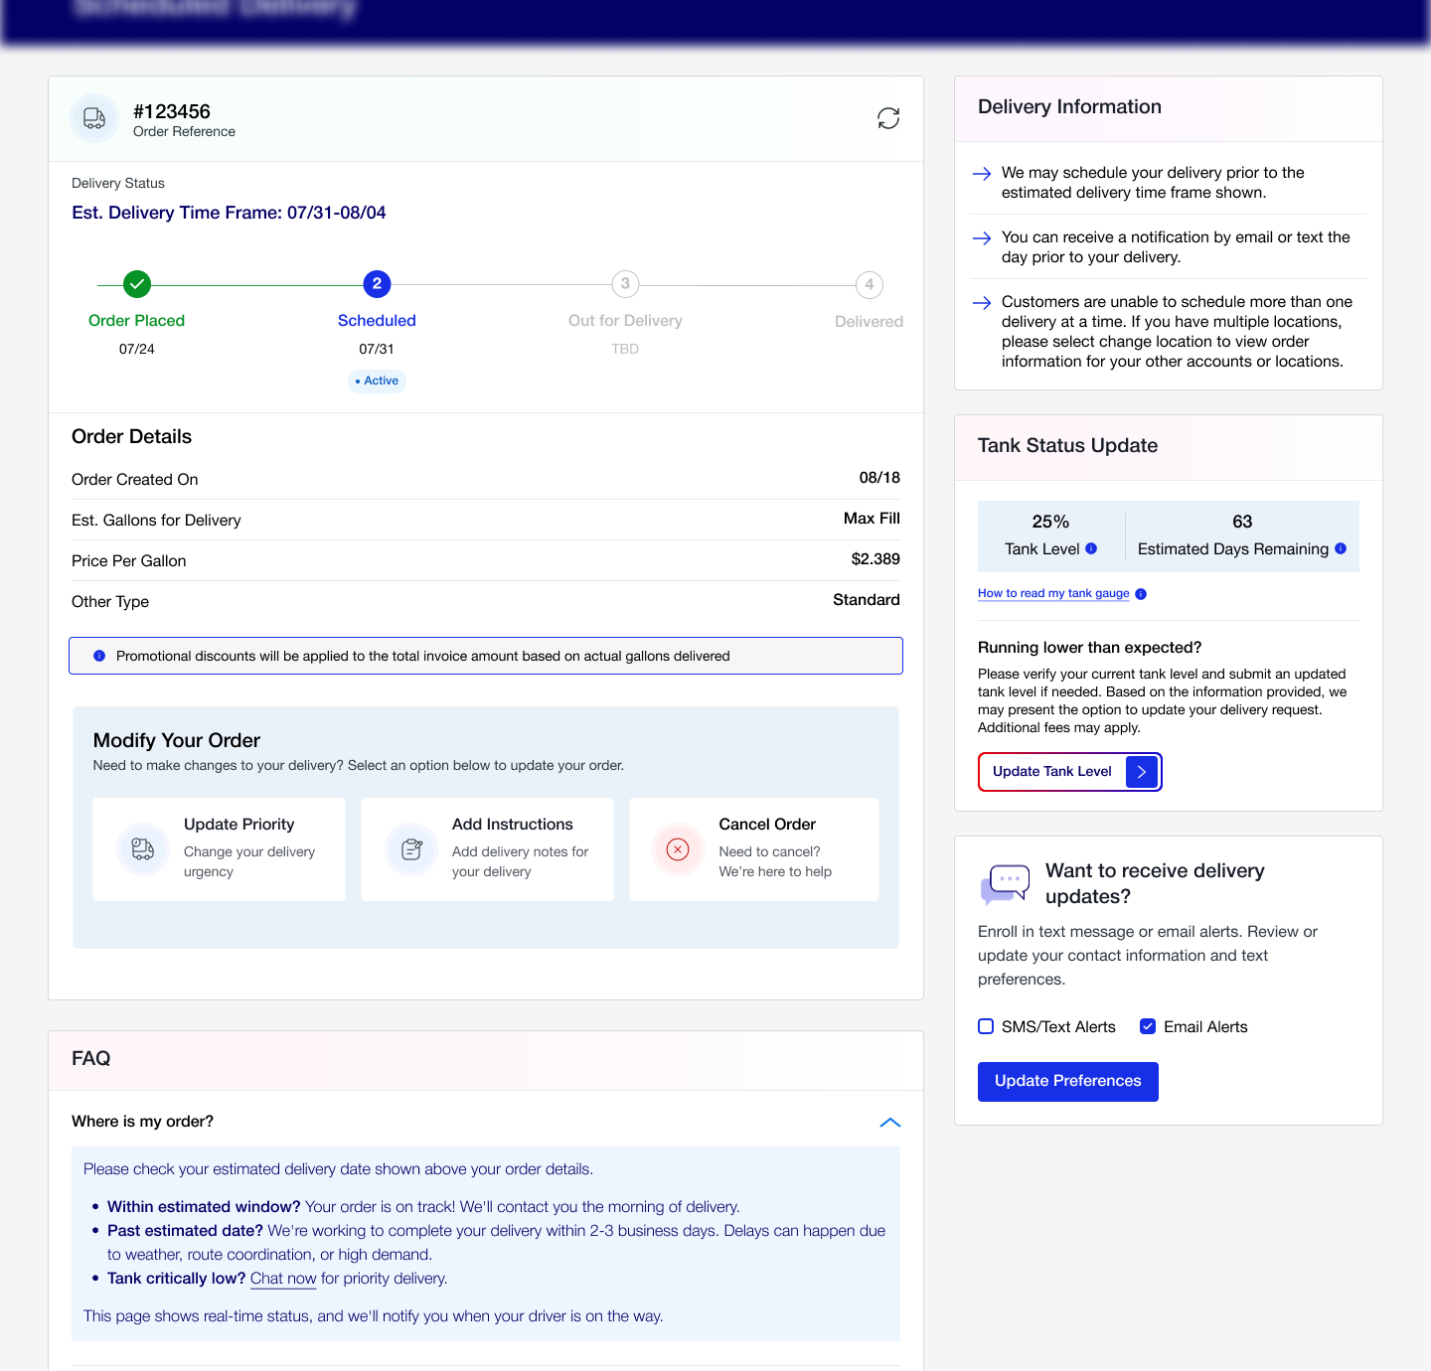Open the Add Instructions card
The height and width of the screenshot is (1371, 1431).
(487, 849)
